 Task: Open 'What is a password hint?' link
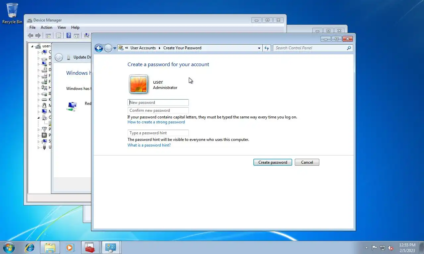[149, 145]
